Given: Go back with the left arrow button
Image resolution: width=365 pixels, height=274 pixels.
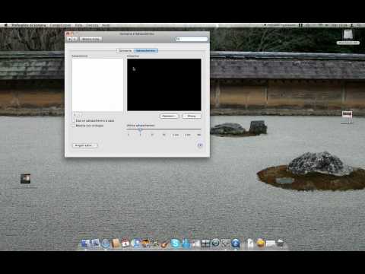Looking at the screenshot, I should pos(70,39).
